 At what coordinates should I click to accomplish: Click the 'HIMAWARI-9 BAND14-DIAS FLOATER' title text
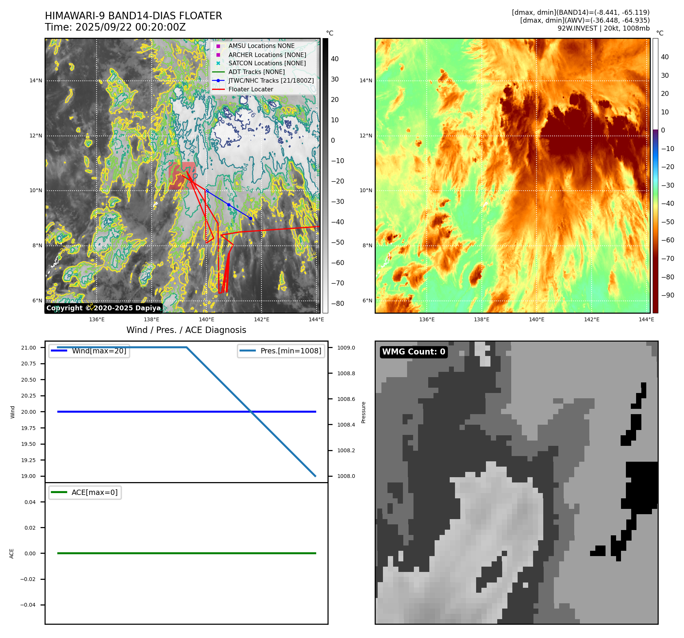pos(134,16)
